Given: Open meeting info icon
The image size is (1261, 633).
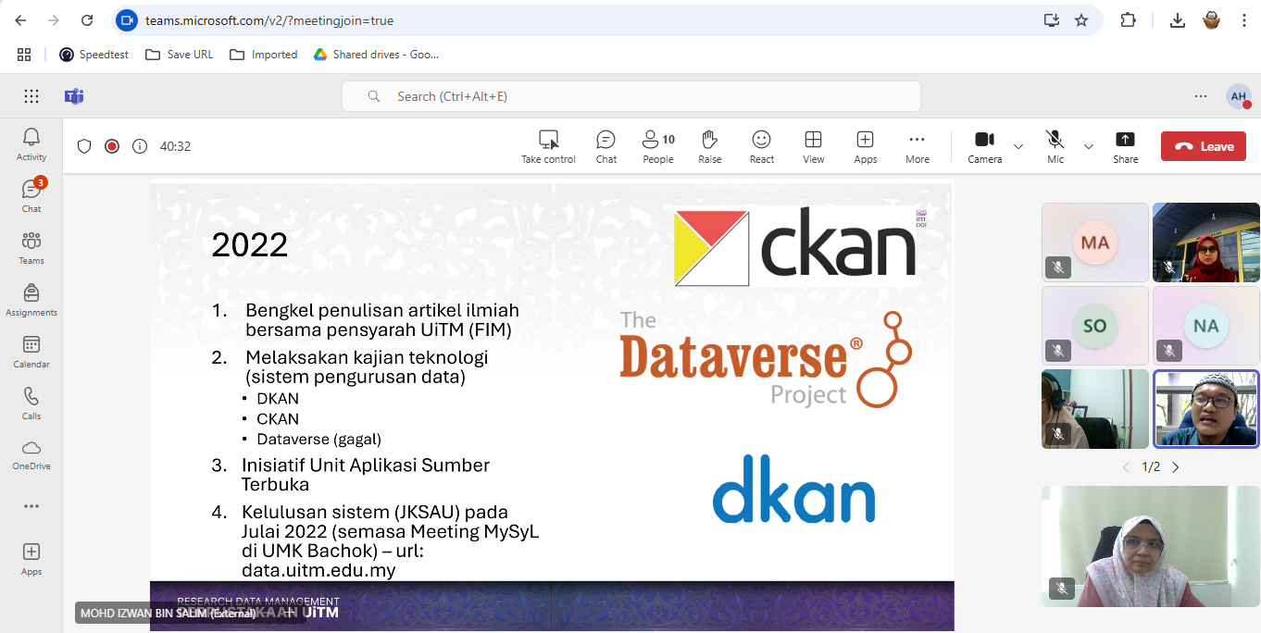Looking at the screenshot, I should point(140,146).
